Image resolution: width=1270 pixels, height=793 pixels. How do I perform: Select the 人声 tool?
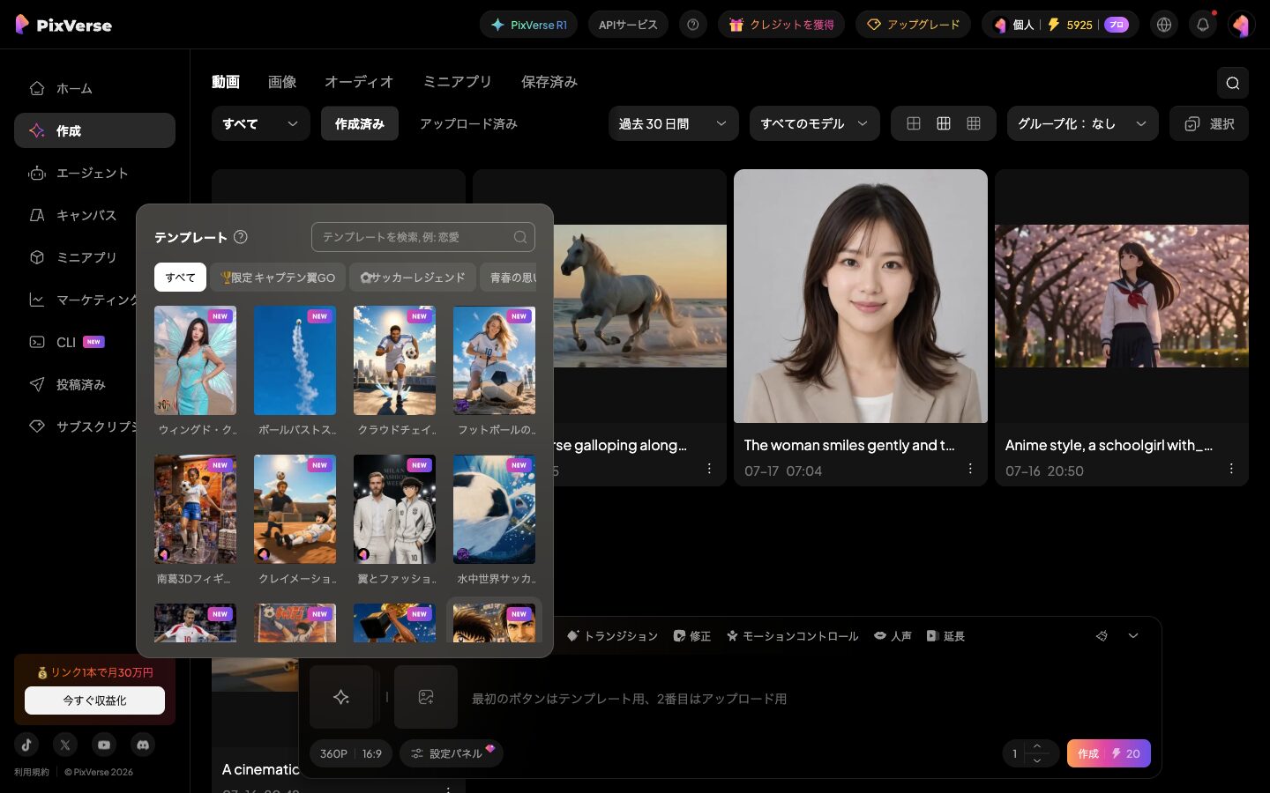(x=893, y=636)
